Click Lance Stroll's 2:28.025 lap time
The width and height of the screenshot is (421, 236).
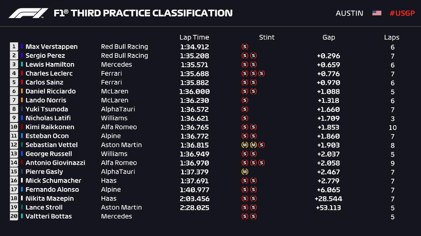(x=194, y=208)
